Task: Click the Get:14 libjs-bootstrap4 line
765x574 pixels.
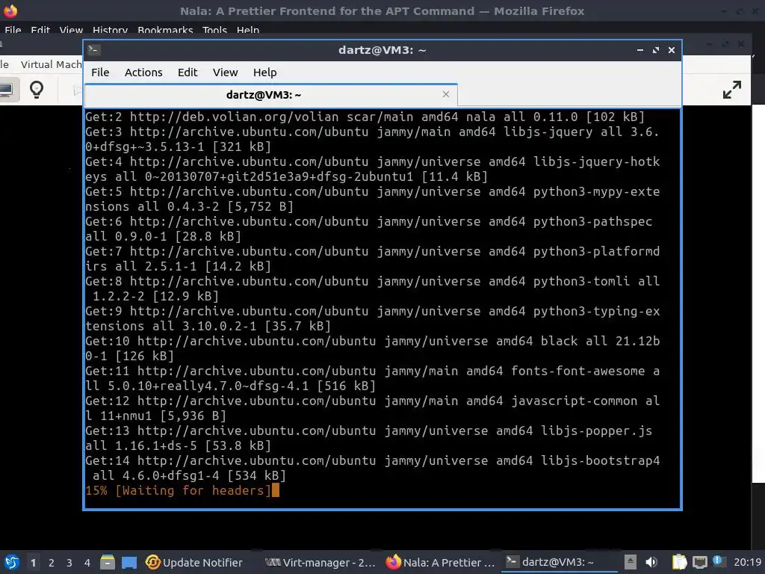Action: [373, 468]
